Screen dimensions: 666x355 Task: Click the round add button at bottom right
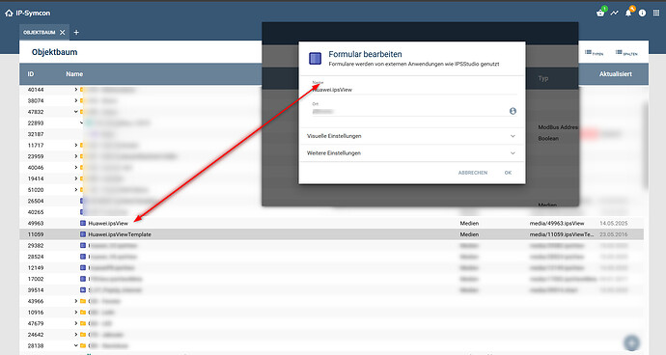631,342
